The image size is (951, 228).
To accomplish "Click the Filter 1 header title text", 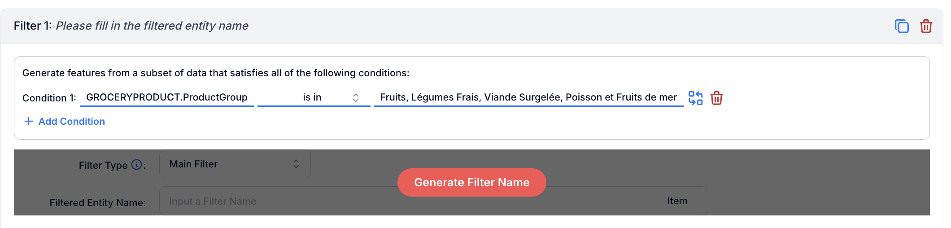I will [131, 26].
